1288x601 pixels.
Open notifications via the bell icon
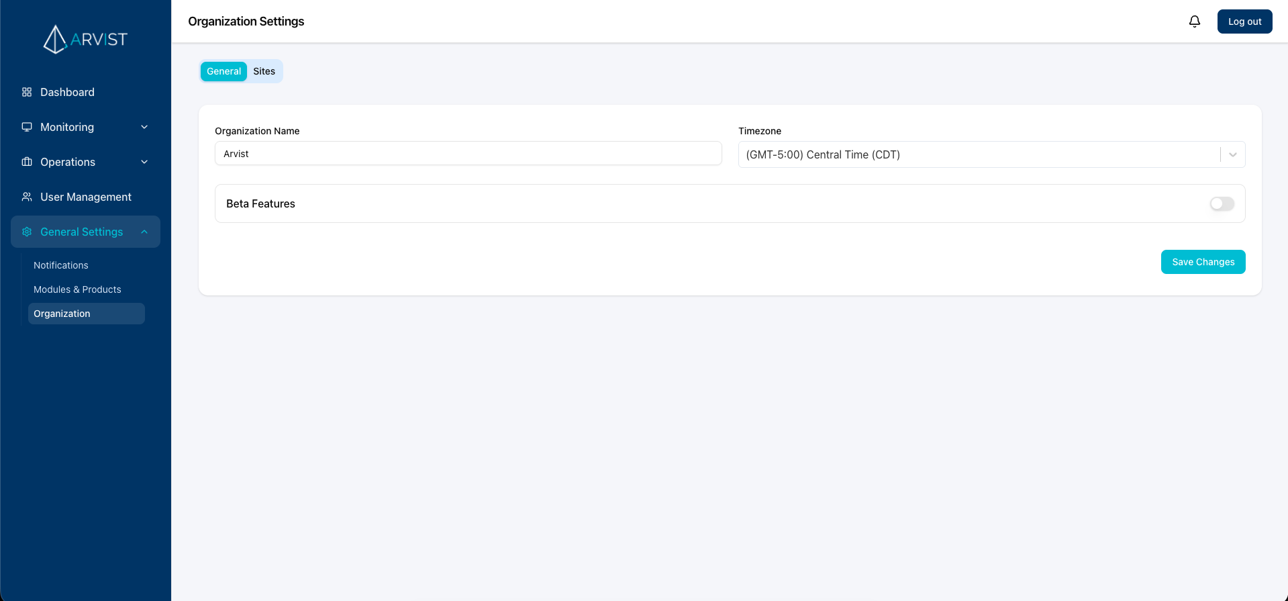(1194, 21)
